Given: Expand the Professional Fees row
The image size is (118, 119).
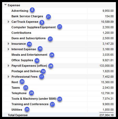Looking at the screenshot, I should pyautogui.click(x=8, y=77).
